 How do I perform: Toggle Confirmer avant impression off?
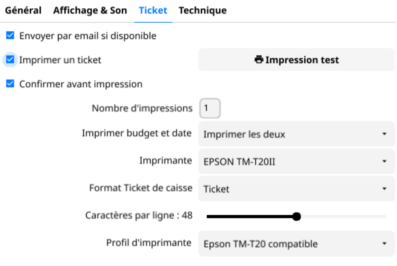(10, 84)
